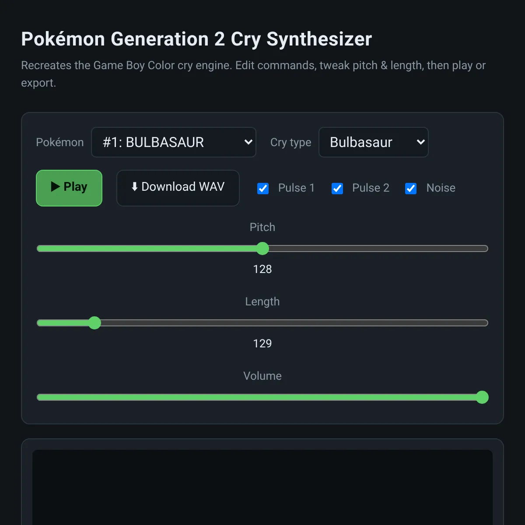Click the Pokémon dropdown chevron arrow
525x525 pixels.
(x=248, y=142)
